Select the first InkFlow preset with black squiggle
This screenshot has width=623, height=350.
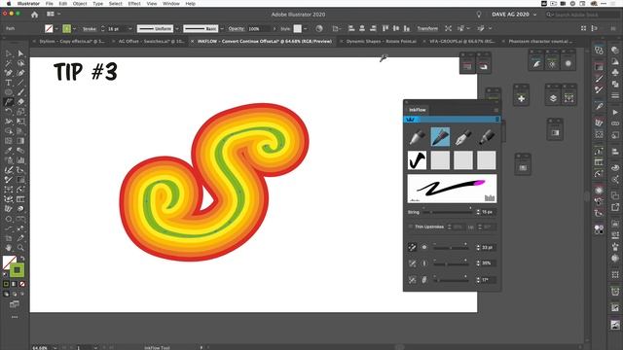click(x=417, y=160)
